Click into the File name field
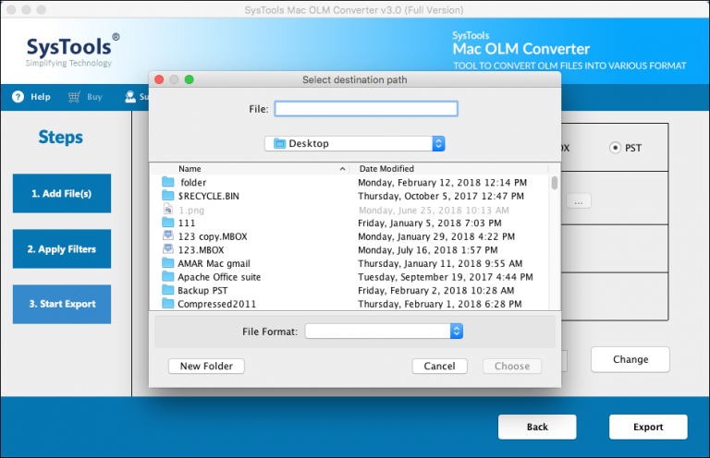 pos(366,109)
